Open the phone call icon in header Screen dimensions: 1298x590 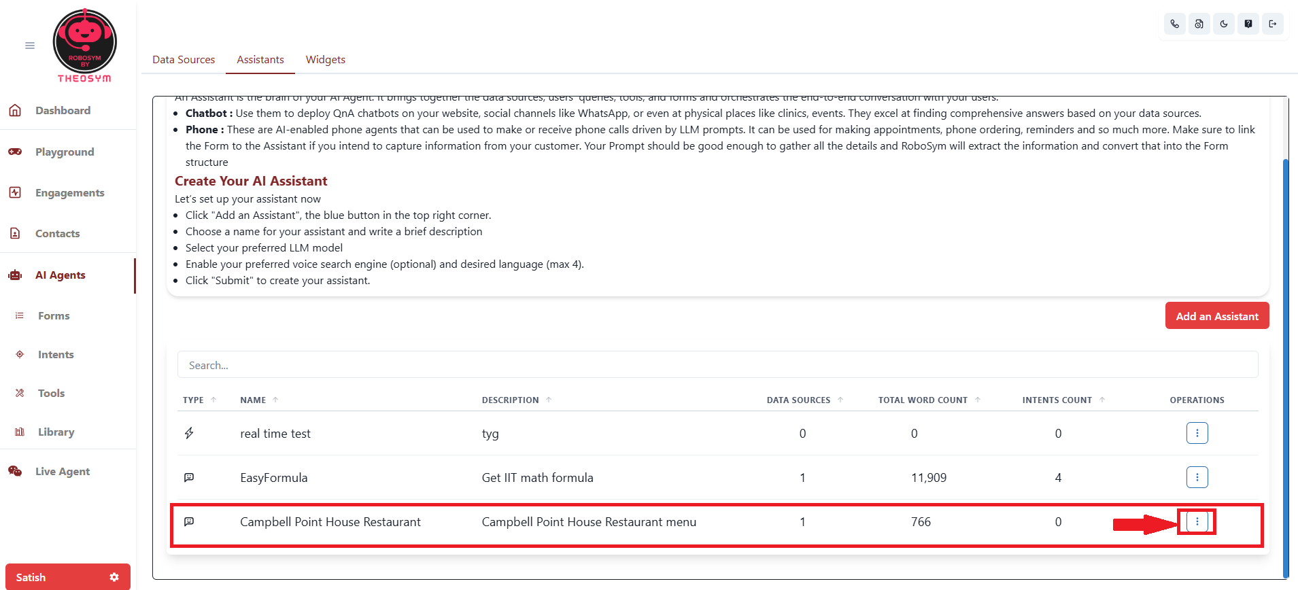(x=1174, y=24)
